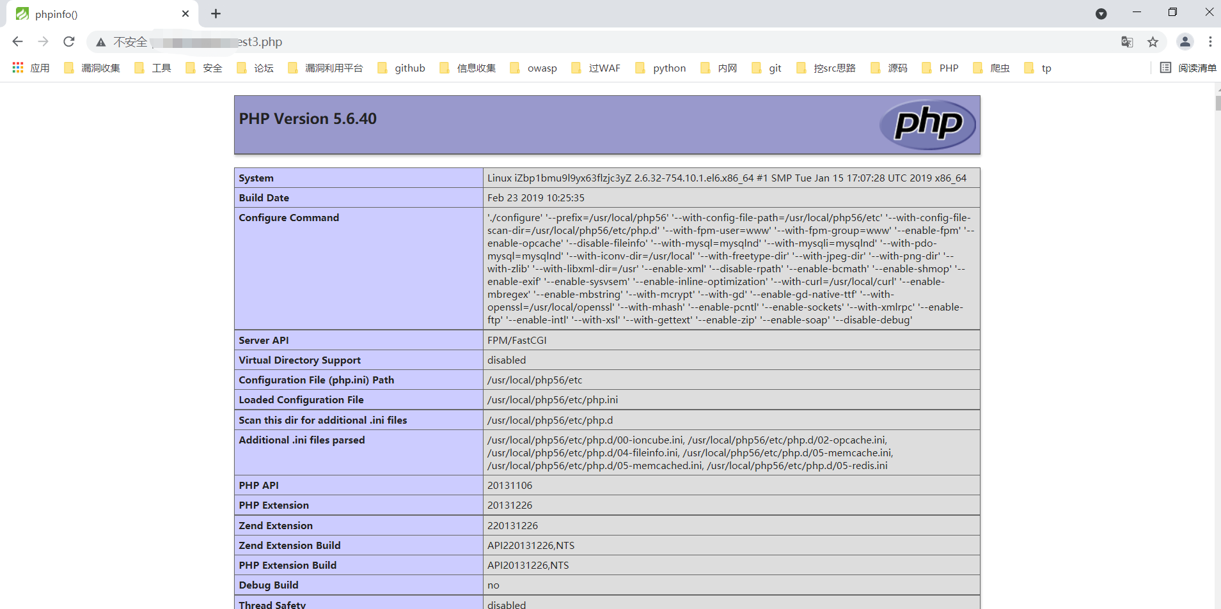The height and width of the screenshot is (609, 1221).
Task: Open the 漏洞收集 bookmark folder
Action: [x=92, y=68]
